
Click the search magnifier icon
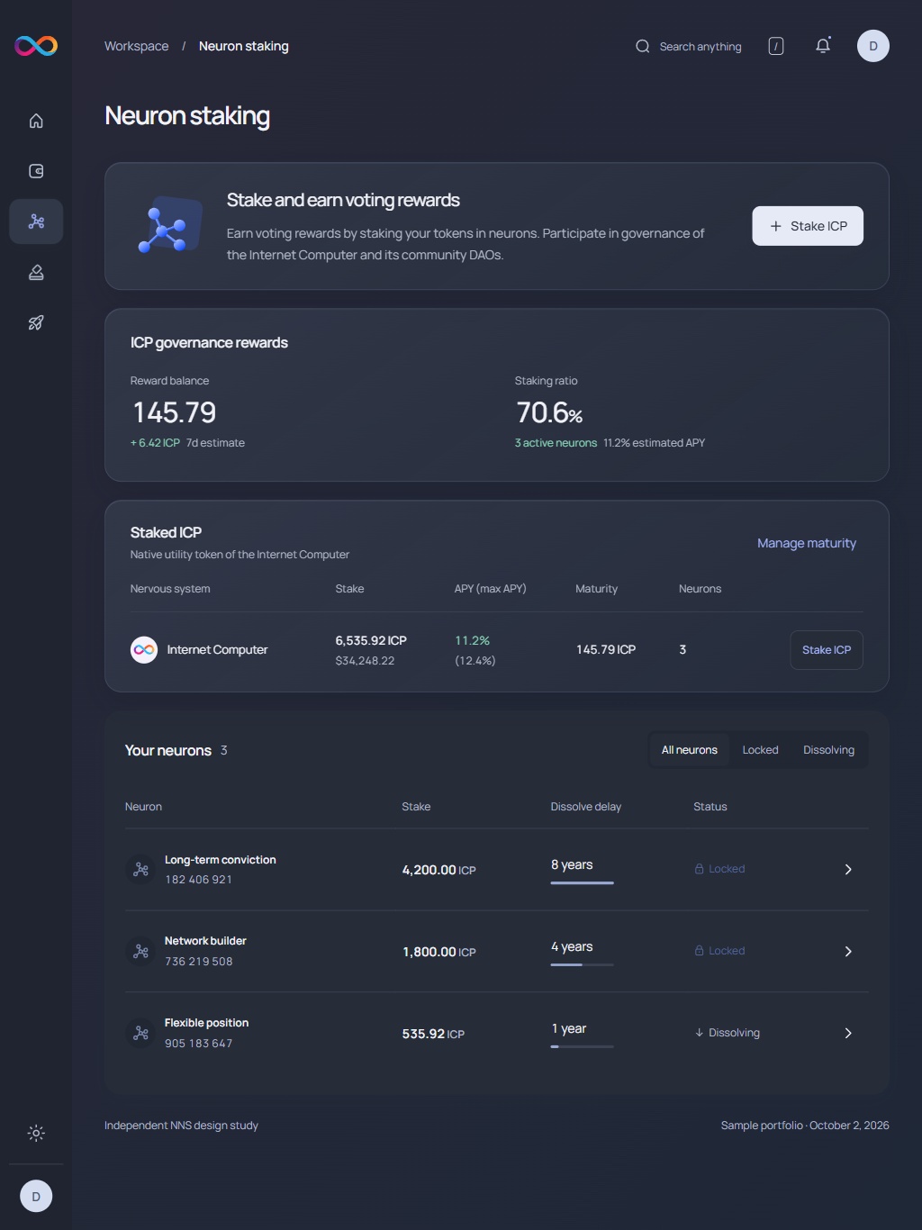643,46
